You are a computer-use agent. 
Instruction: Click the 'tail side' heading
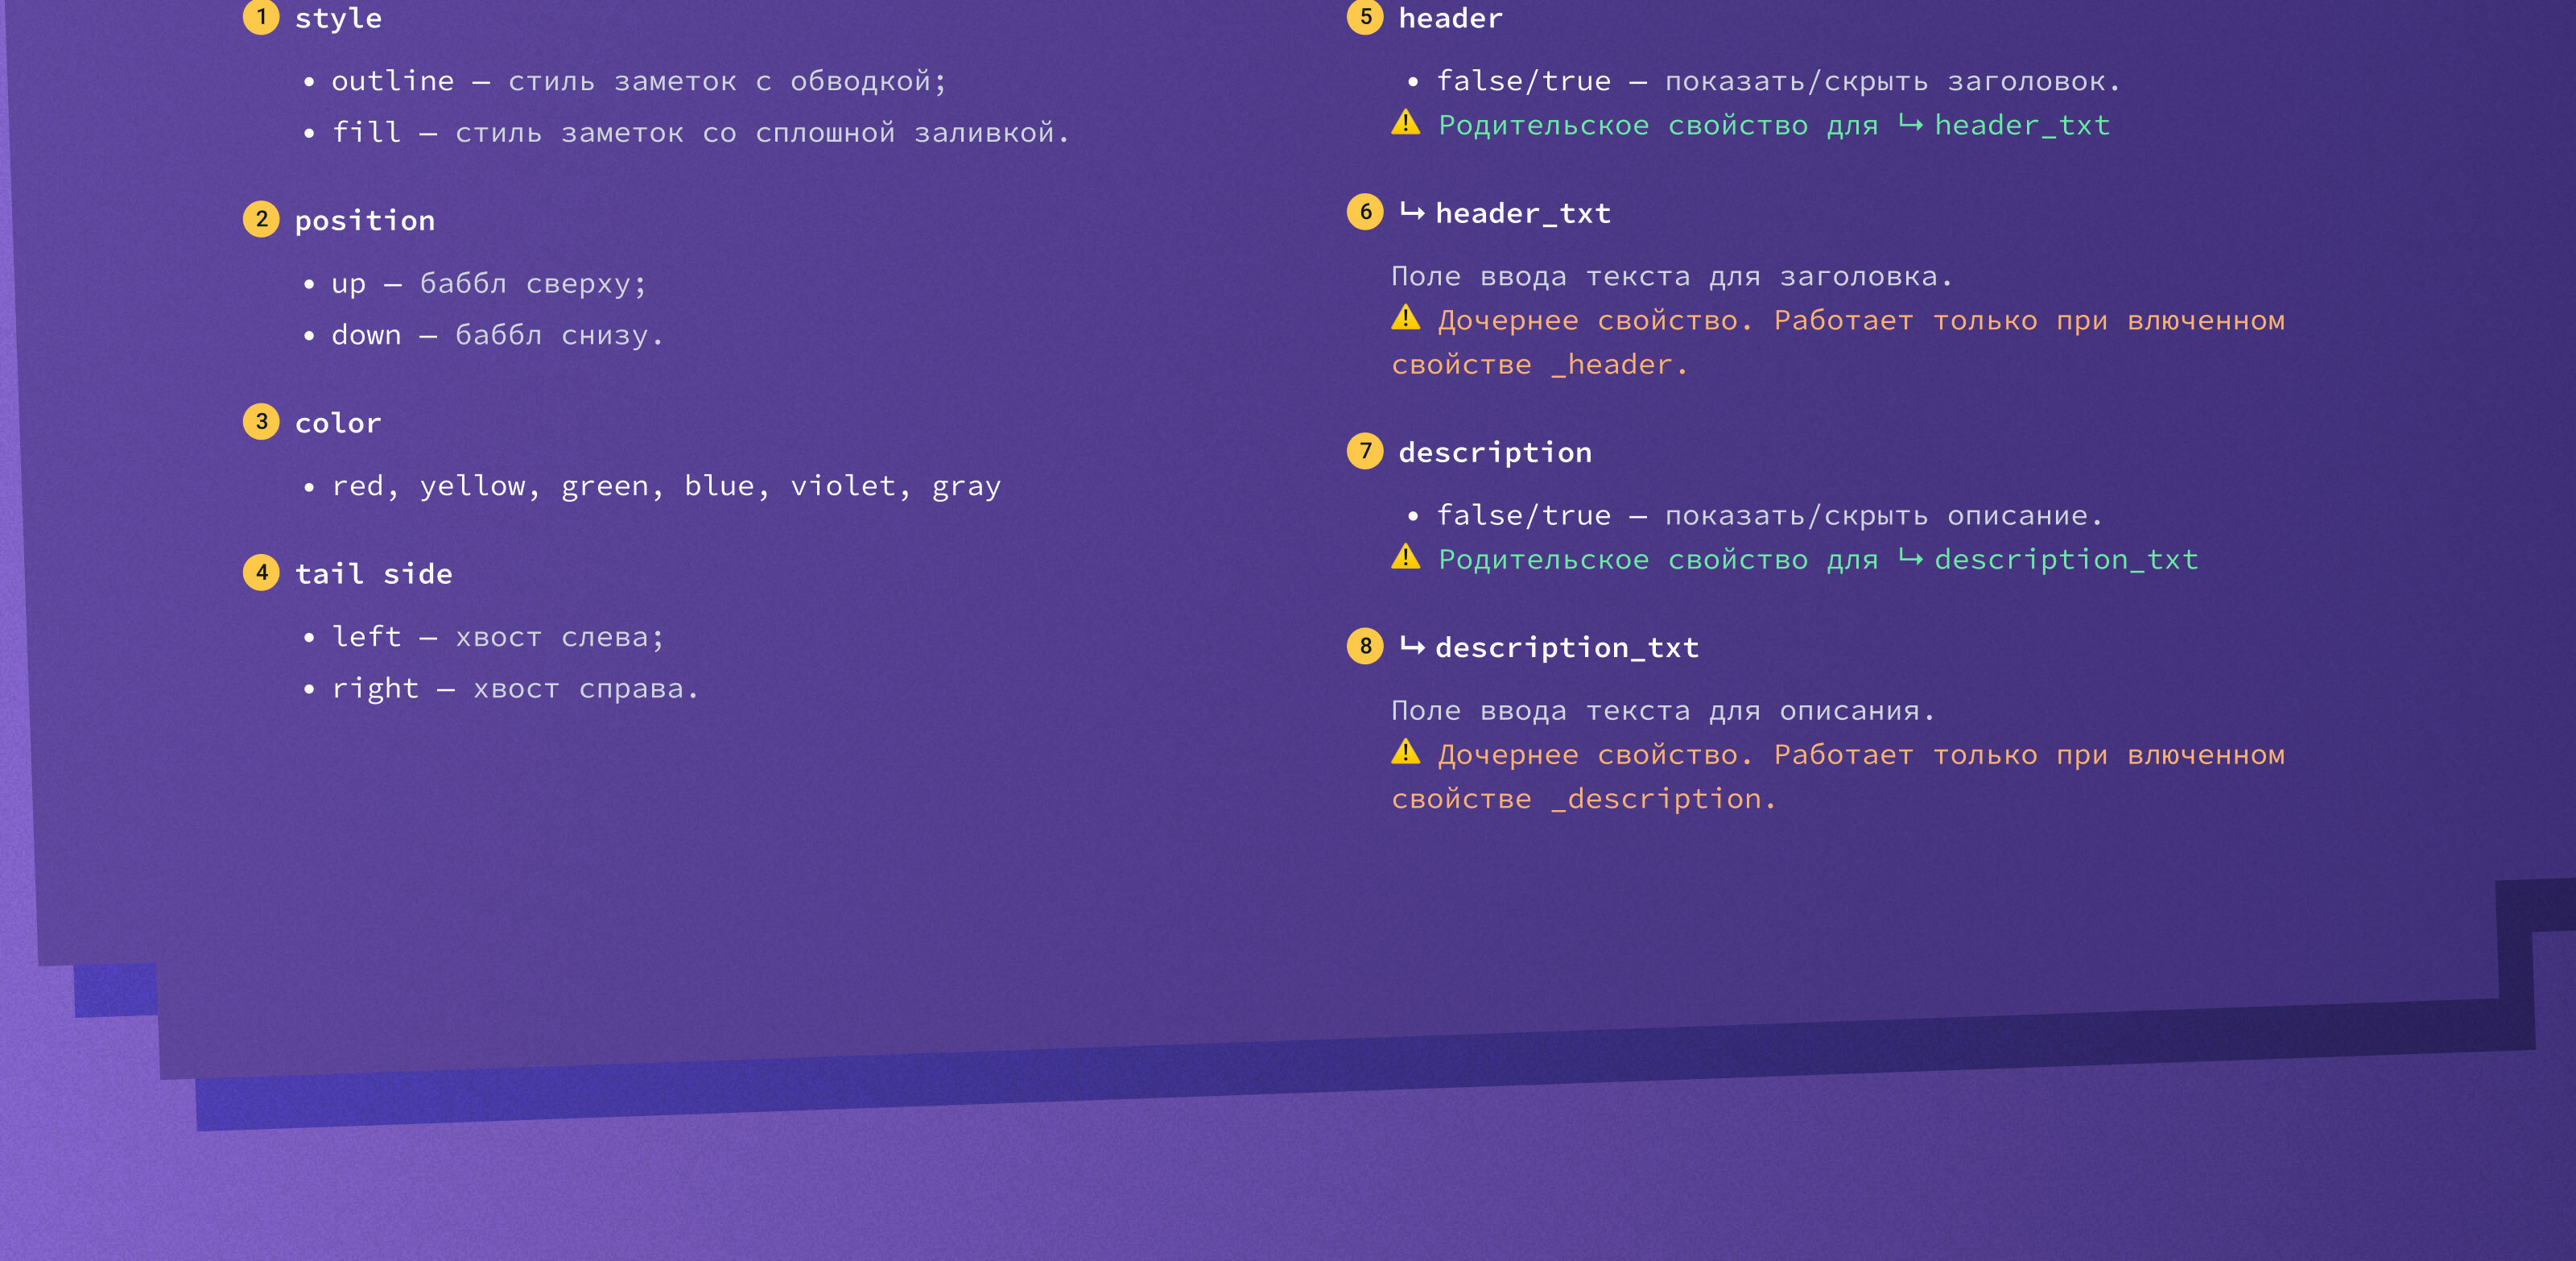click(x=373, y=574)
